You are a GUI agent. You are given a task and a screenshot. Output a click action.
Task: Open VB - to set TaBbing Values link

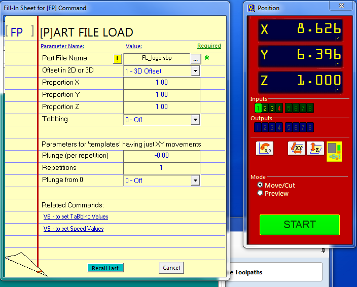point(76,217)
